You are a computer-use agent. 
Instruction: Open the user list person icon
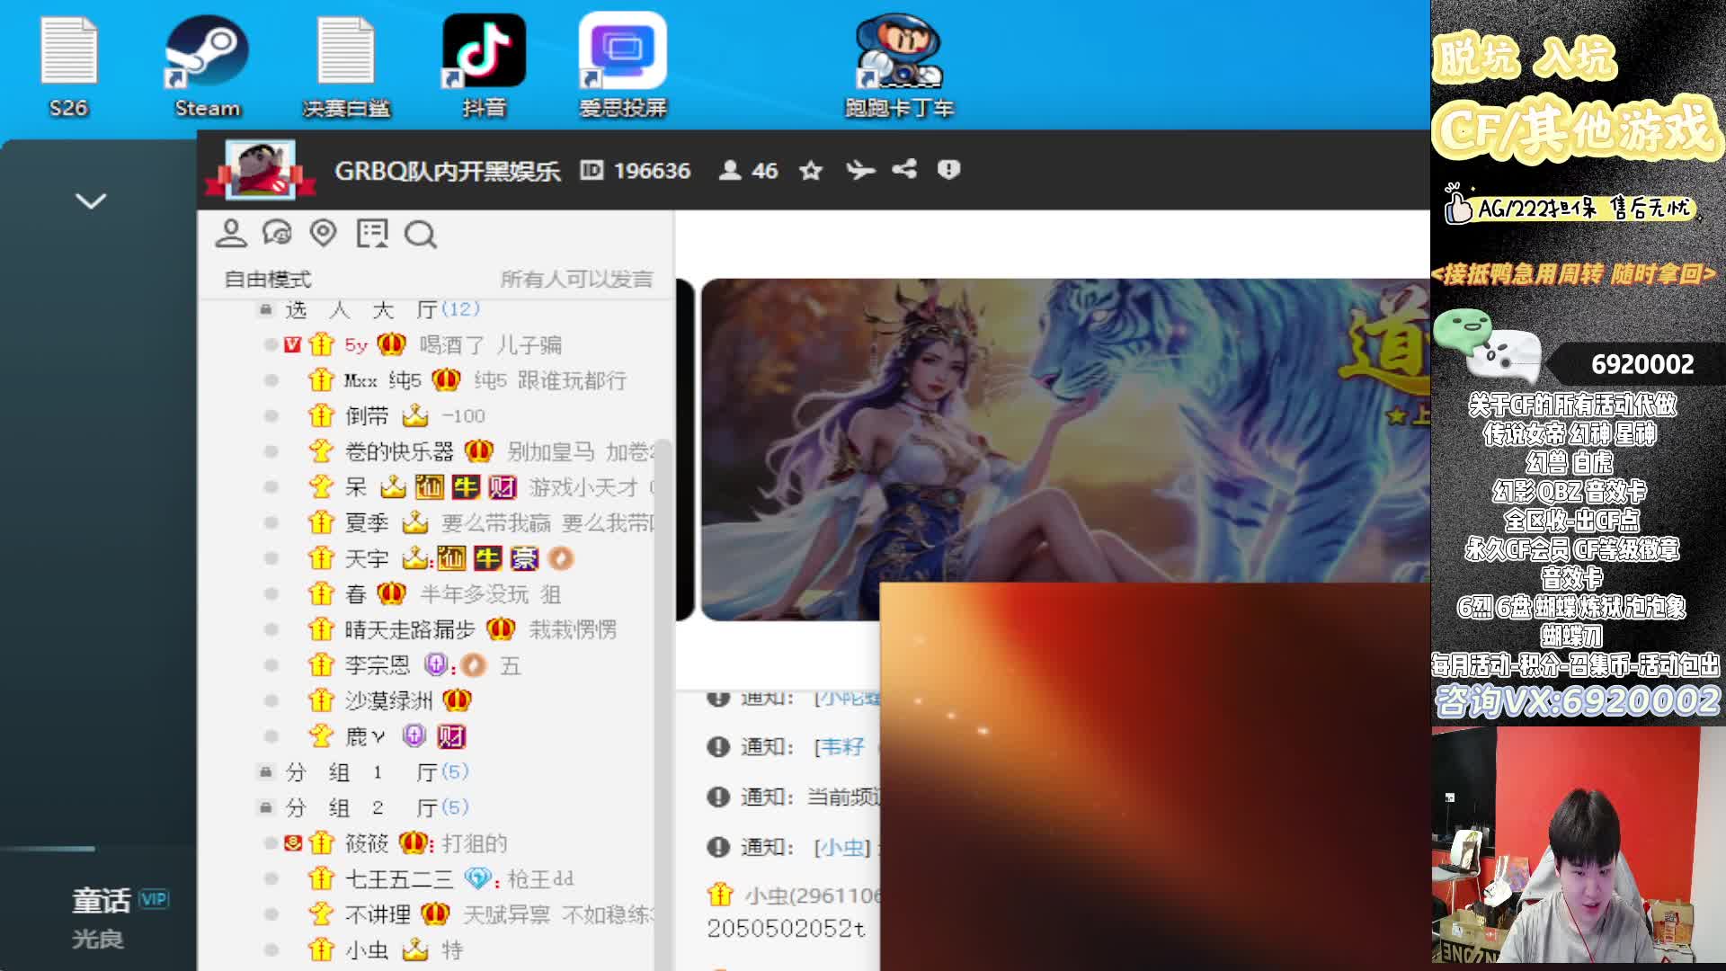coord(231,234)
